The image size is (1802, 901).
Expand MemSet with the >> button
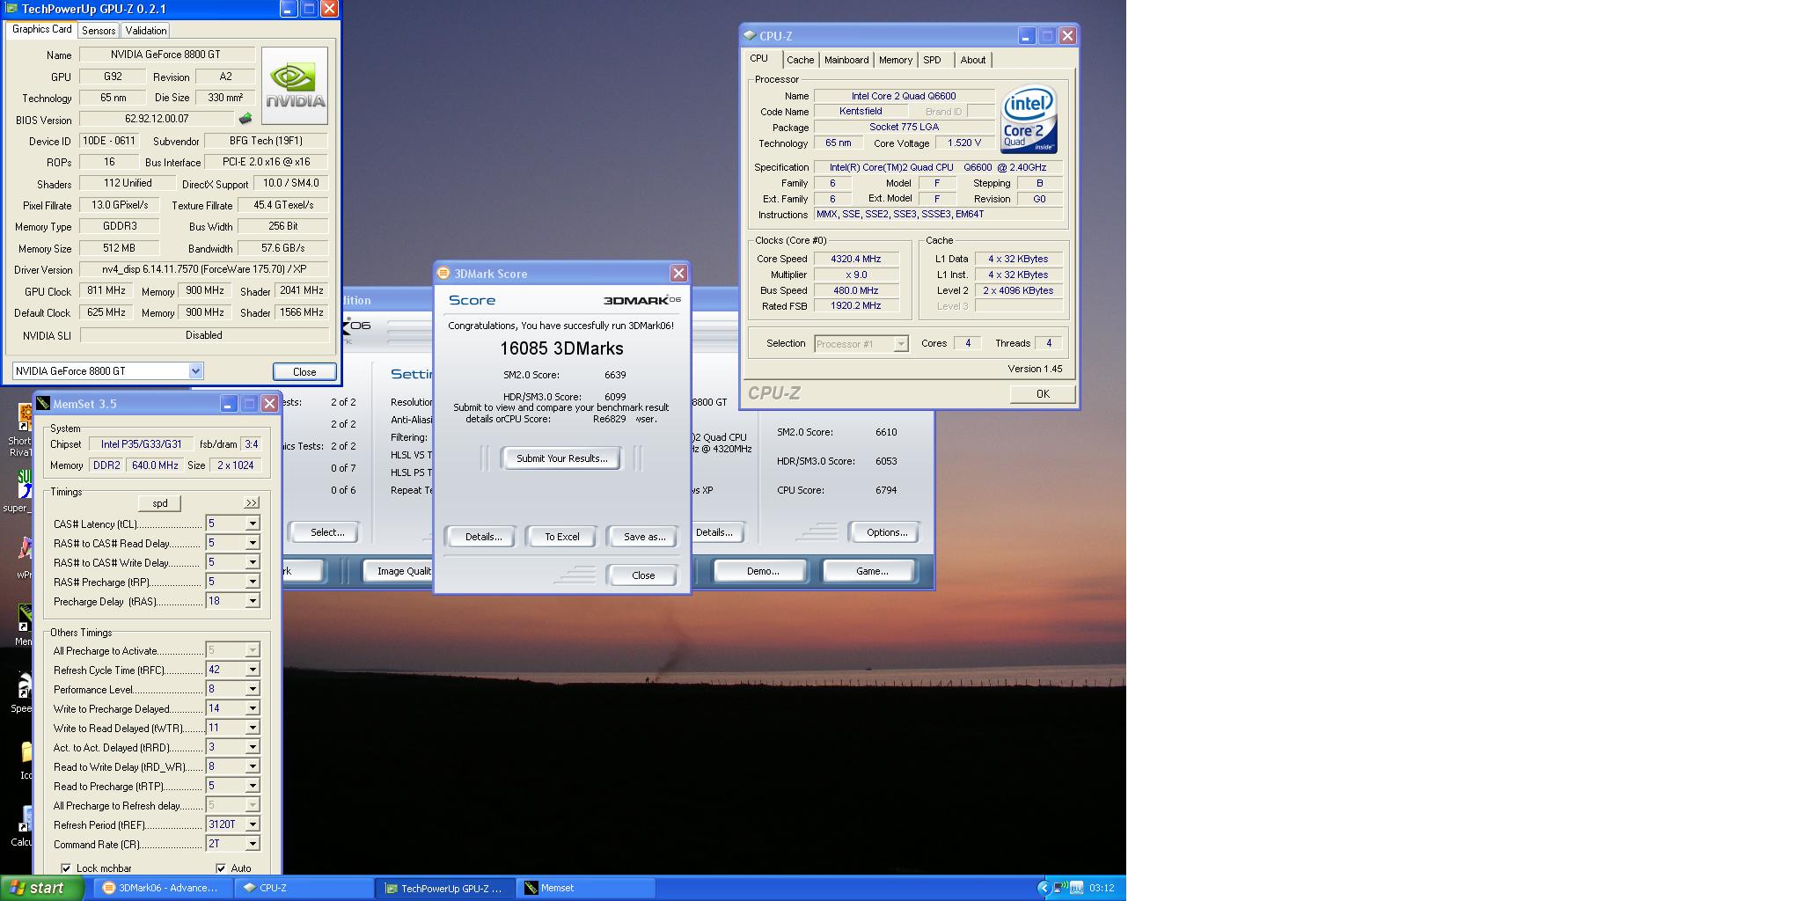point(252,503)
